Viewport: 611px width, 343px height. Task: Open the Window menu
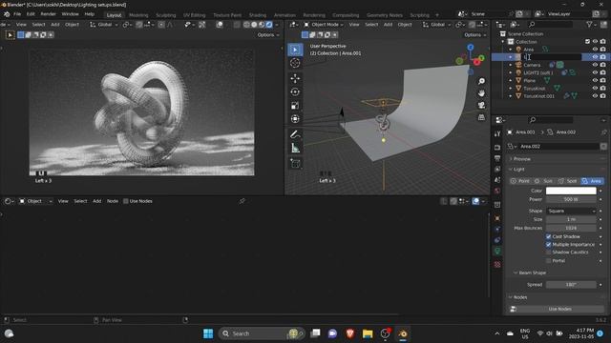70,14
